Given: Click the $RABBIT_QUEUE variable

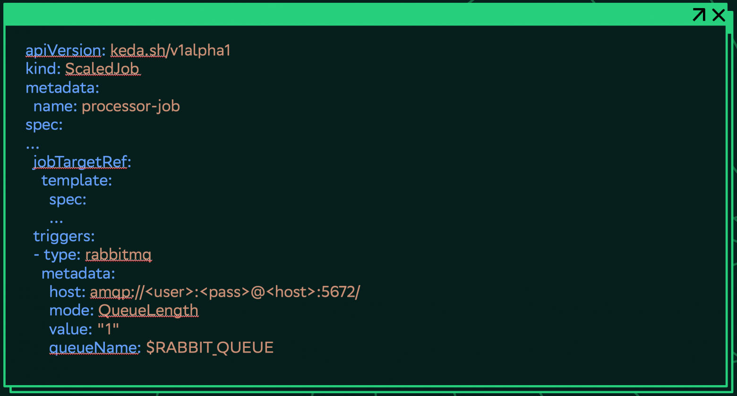Looking at the screenshot, I should tap(210, 348).
